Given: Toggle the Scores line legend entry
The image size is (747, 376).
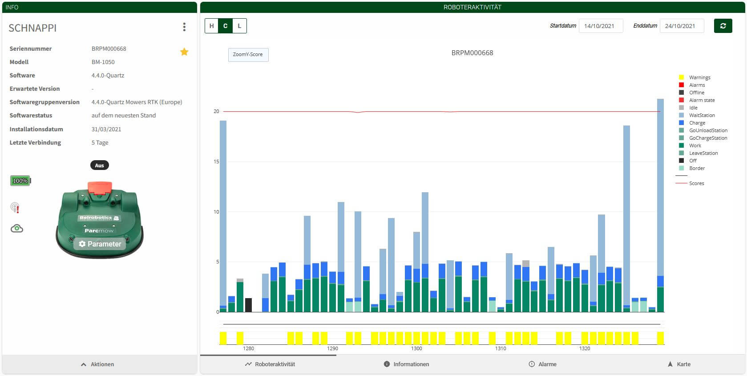Looking at the screenshot, I should tap(690, 183).
